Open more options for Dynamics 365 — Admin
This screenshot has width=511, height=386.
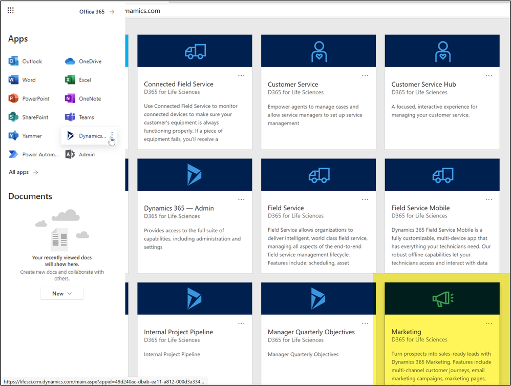[241, 199]
